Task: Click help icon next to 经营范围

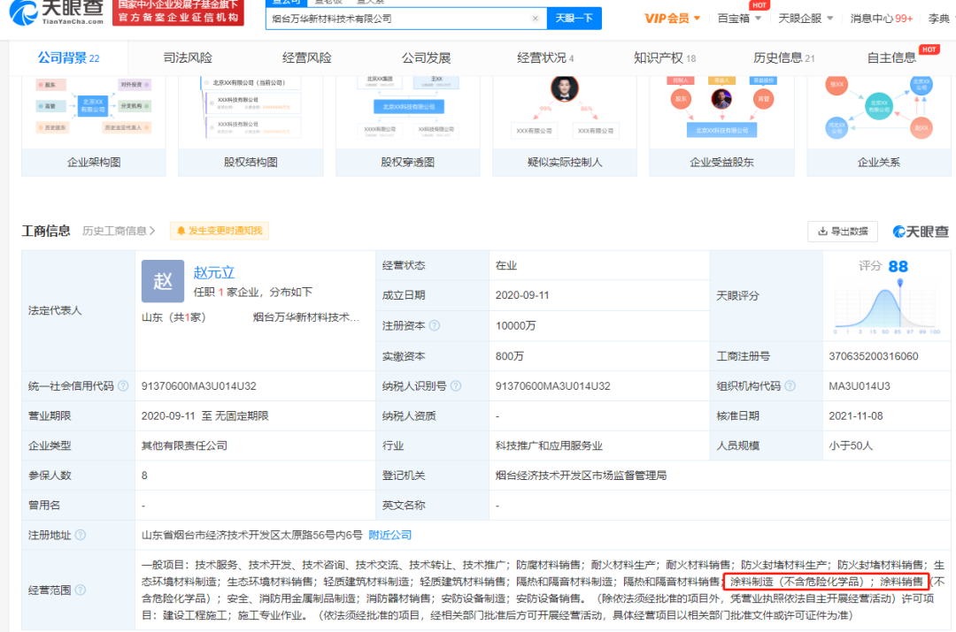Action: (81, 590)
